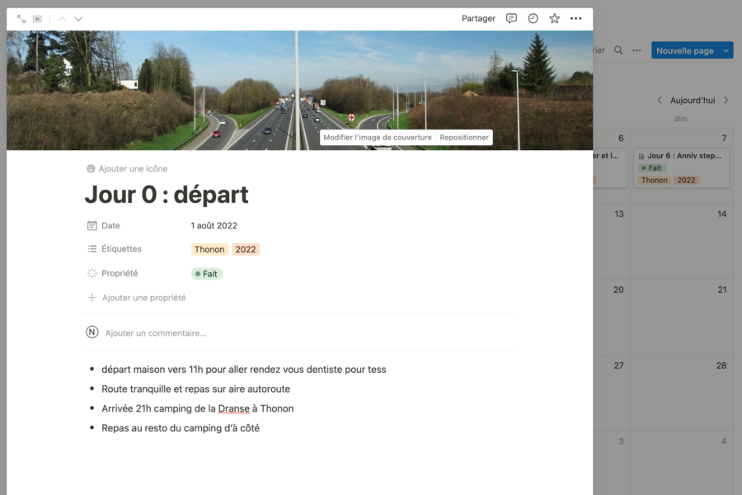Viewport: 742px width, 495px height.
Task: Open calendar view options three-dot menu
Action: pyautogui.click(x=636, y=50)
